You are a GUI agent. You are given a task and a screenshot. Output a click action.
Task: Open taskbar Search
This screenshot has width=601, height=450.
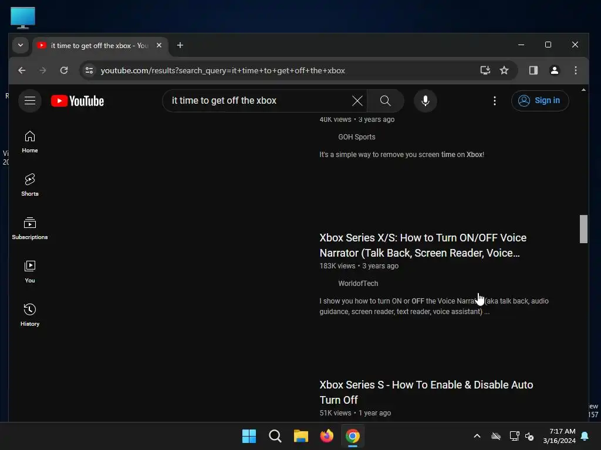coord(275,436)
